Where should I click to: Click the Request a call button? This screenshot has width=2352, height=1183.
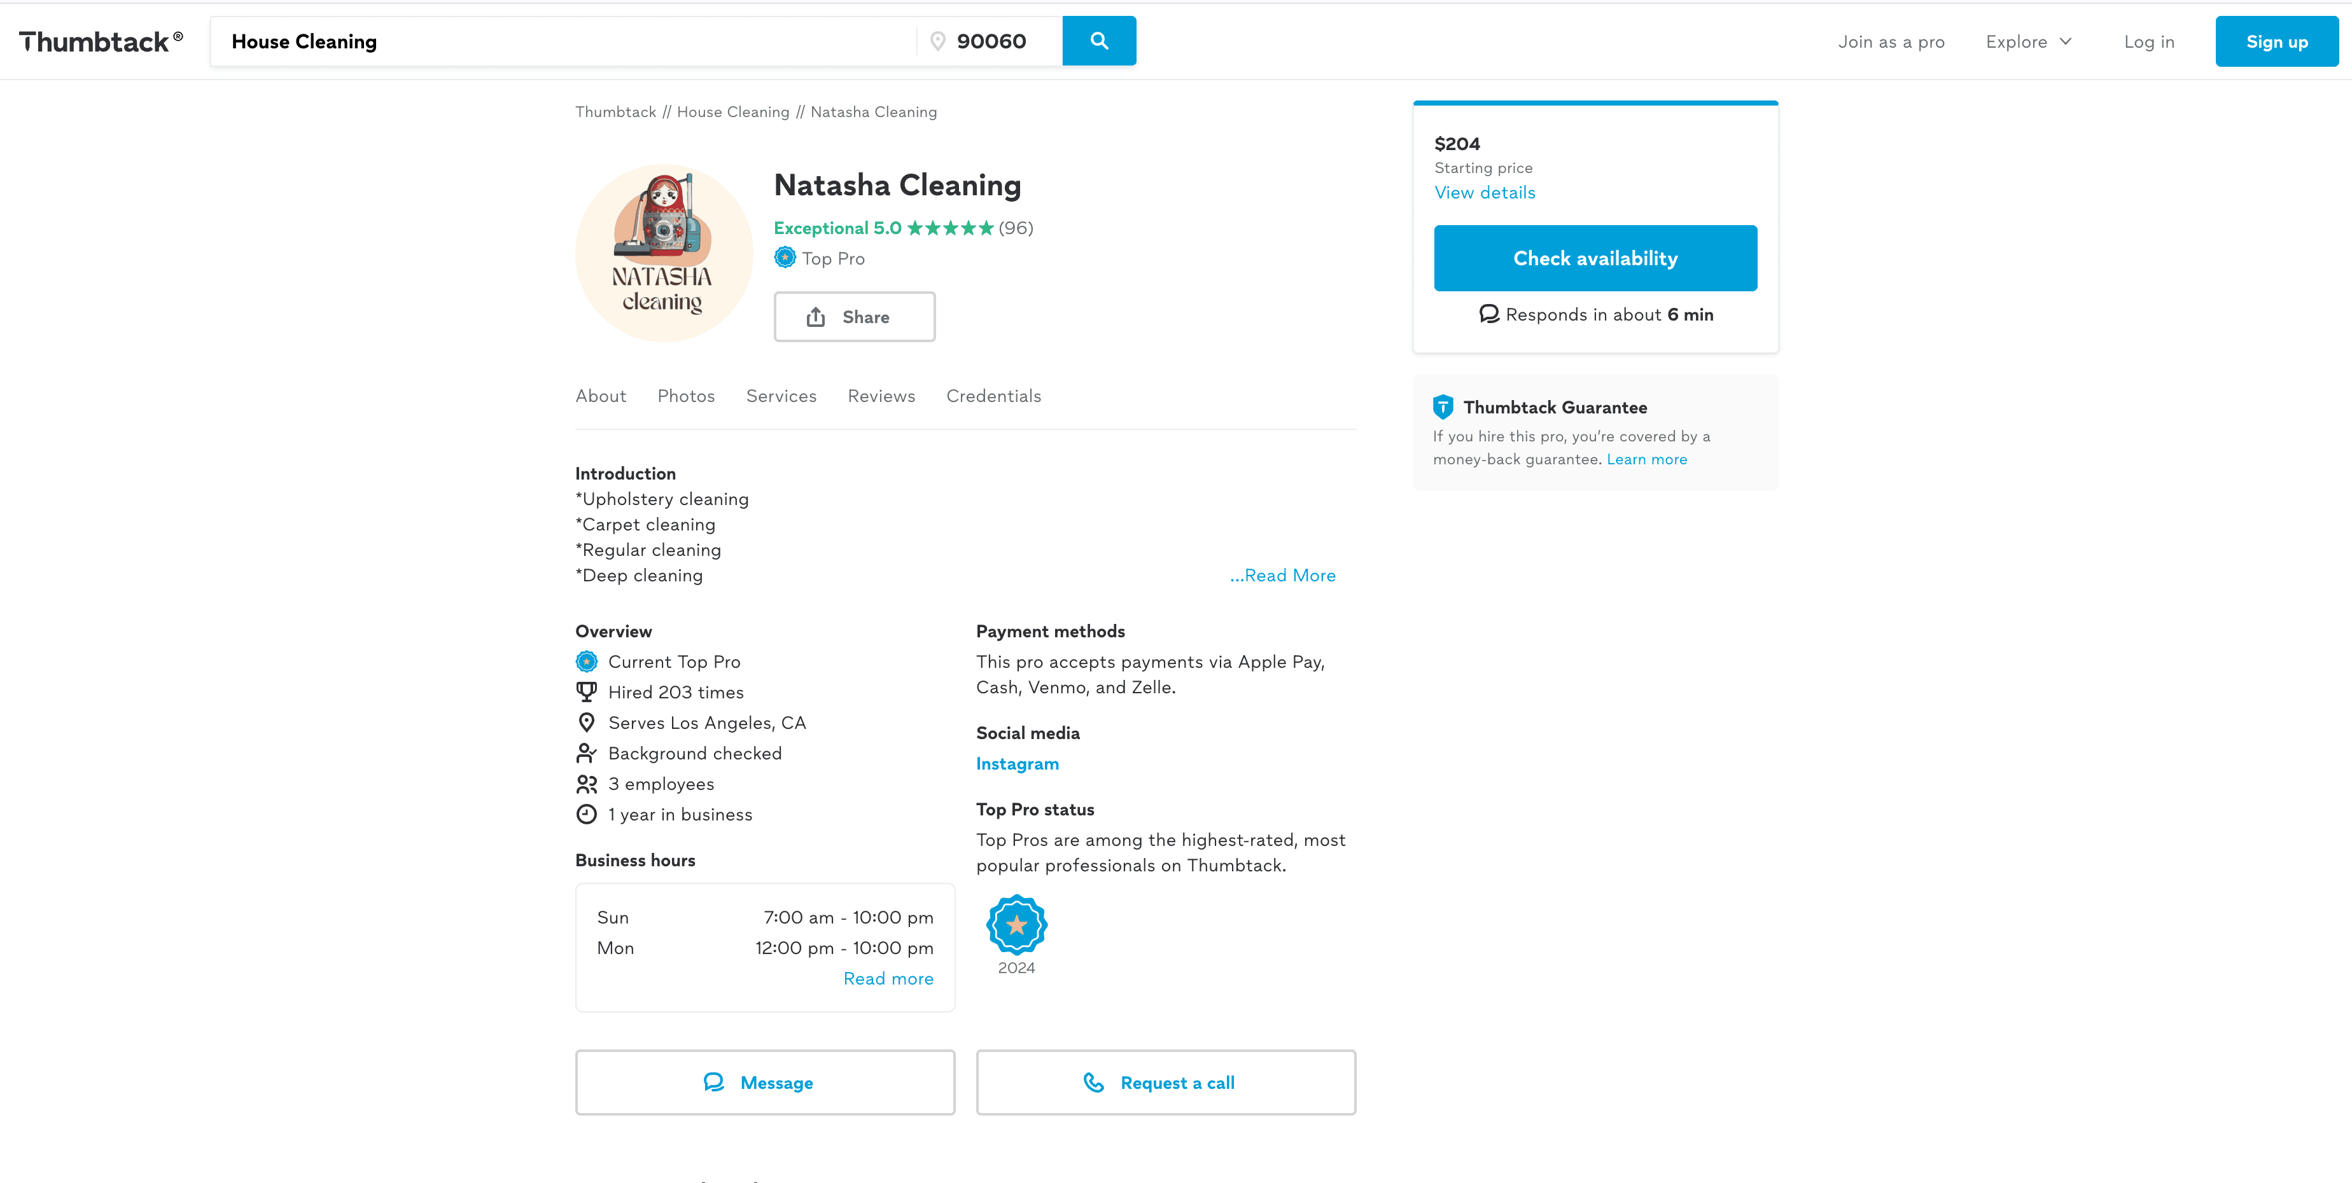[1165, 1083]
